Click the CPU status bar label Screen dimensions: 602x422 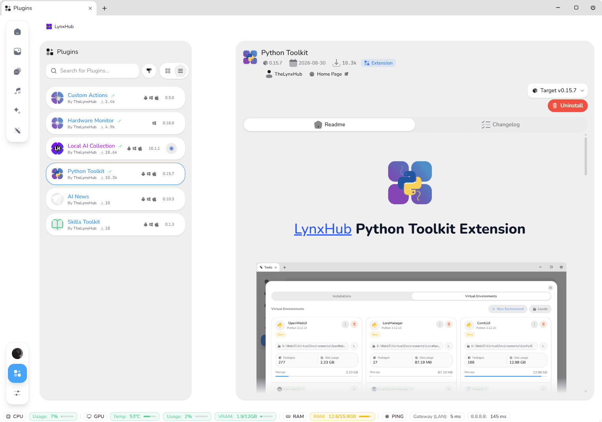pyautogui.click(x=15, y=416)
